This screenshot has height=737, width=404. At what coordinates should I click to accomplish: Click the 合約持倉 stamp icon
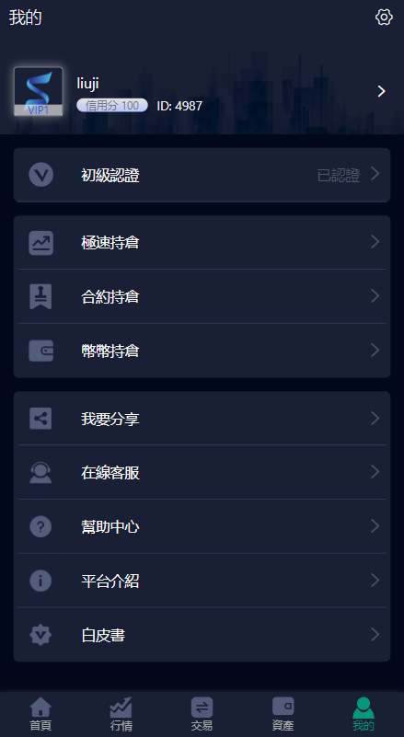(40, 297)
